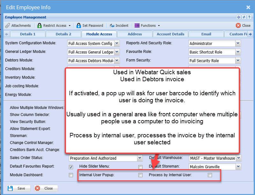Image resolution: width=255 pixels, height=195 pixels.
Task: Click the Functions menu icon
Action: pos(137,25)
